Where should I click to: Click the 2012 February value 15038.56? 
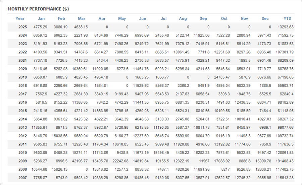pos(59,136)
